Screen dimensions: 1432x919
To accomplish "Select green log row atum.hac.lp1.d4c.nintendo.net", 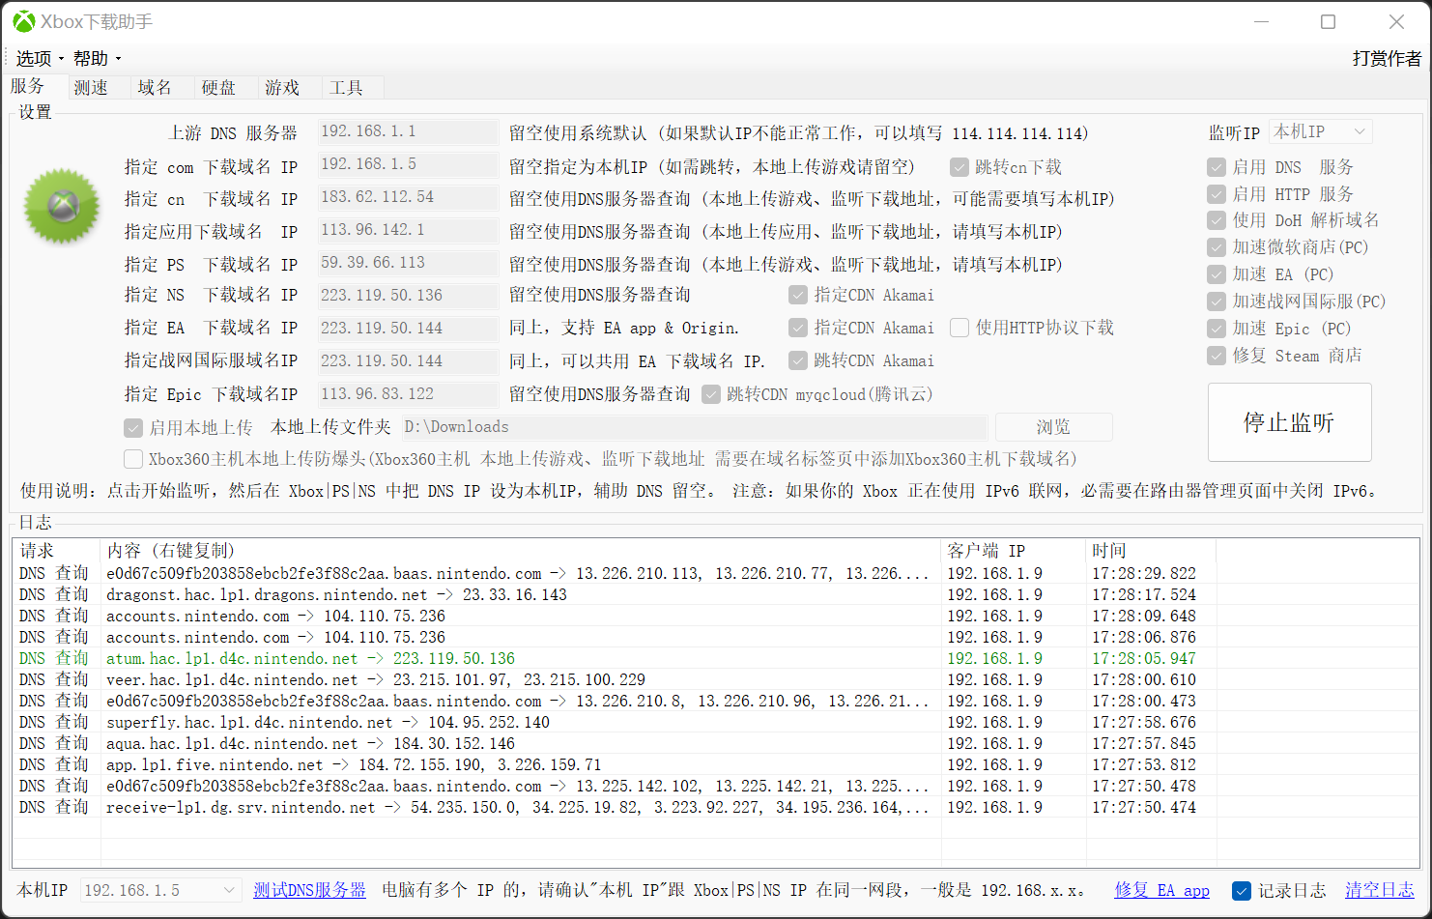I will [x=715, y=659].
